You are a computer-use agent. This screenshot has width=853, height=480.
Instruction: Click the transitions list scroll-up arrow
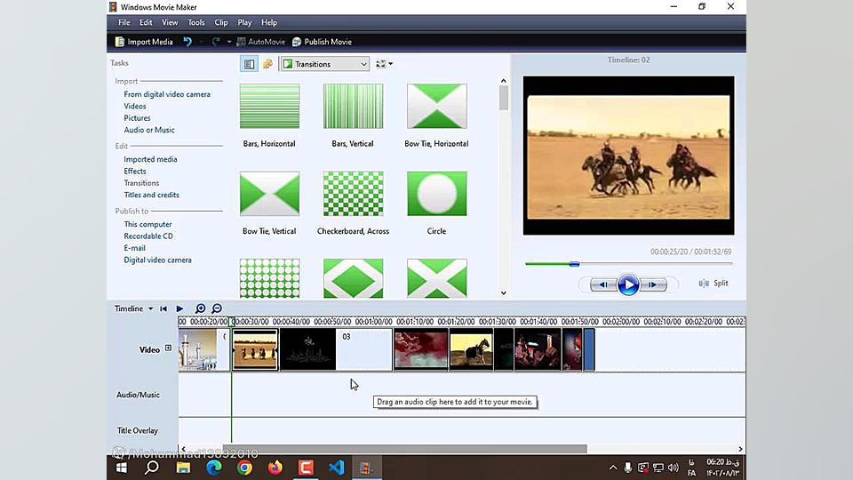tap(503, 81)
